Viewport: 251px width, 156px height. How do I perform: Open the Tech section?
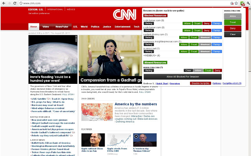pyautogui.click(x=136, y=27)
